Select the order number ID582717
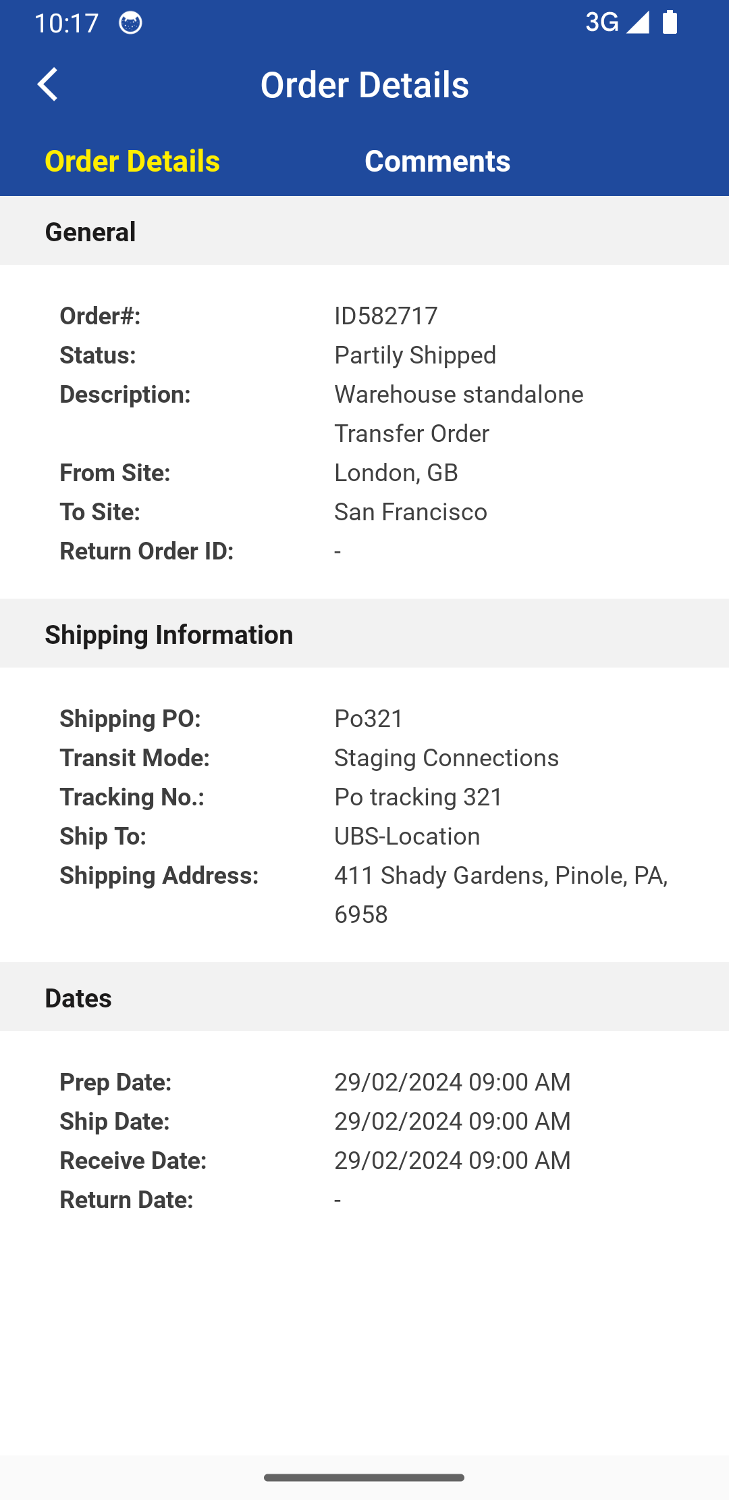 click(x=386, y=315)
